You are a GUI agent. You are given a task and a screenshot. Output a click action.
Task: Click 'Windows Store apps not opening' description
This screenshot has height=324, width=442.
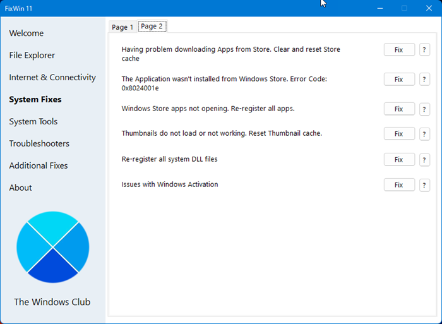[208, 109]
